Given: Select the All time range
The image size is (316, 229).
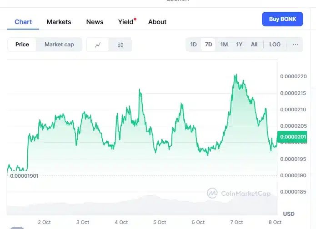Looking at the screenshot, I should tap(254, 45).
